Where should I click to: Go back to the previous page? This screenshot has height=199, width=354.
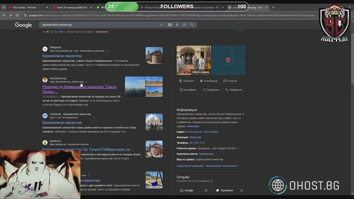click(x=4, y=15)
